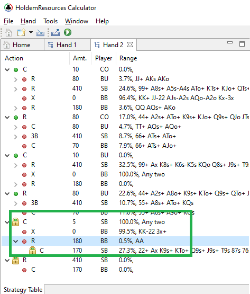Click red dot on SB raise 32.5% row
The width and height of the screenshot is (250, 294).
coord(24,165)
